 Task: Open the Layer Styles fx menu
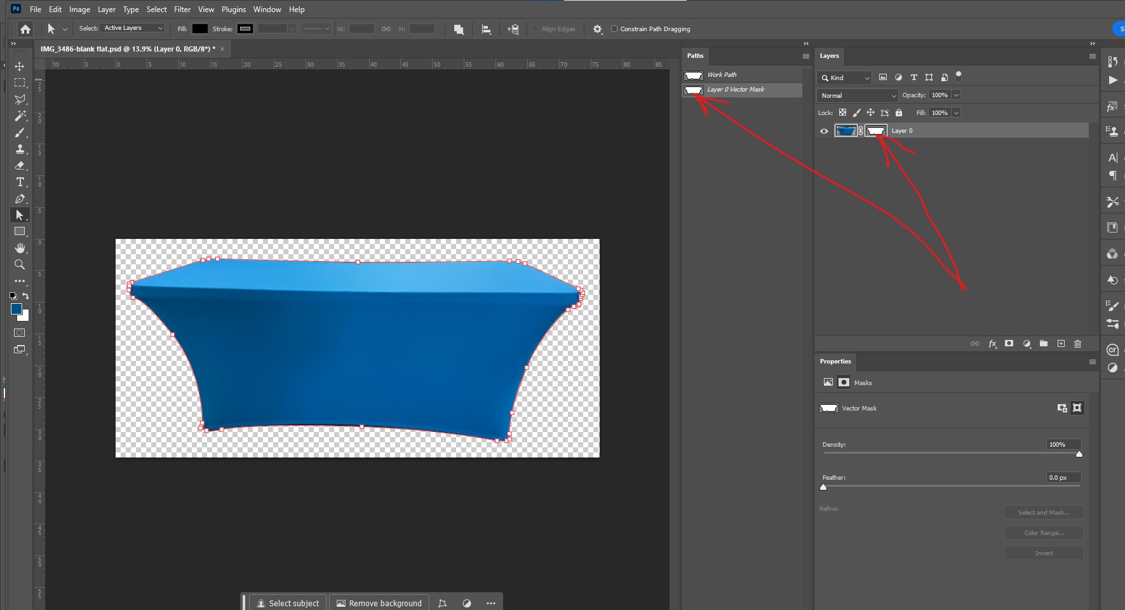tap(992, 344)
